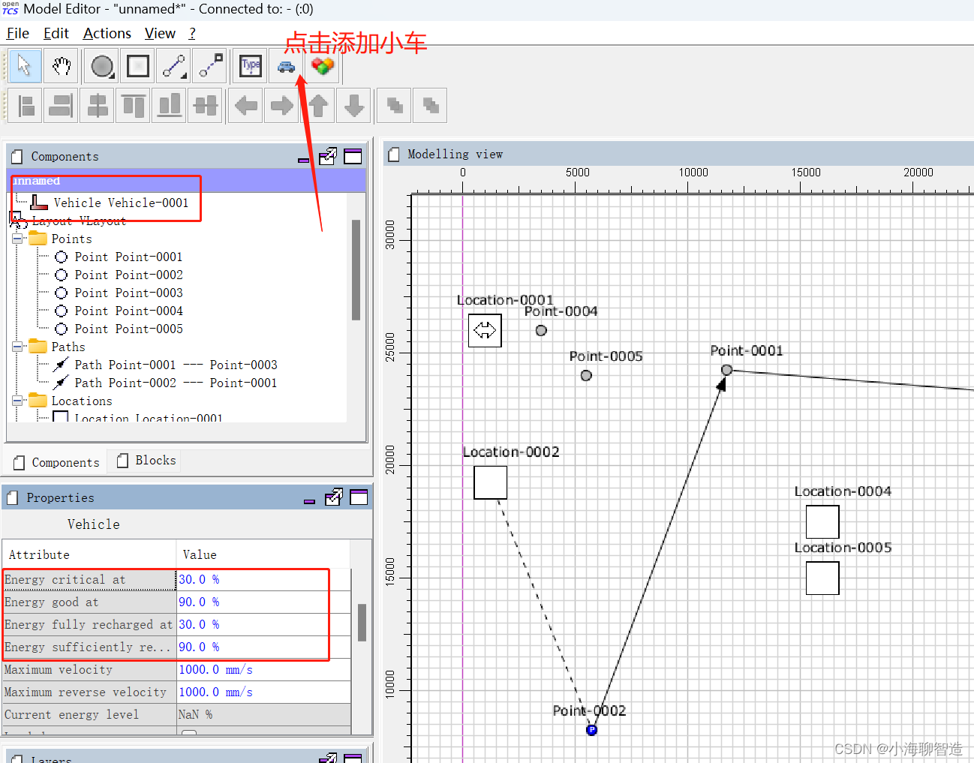Image resolution: width=974 pixels, height=763 pixels.
Task: Select Point Point-0005 tree item
Action: [128, 329]
